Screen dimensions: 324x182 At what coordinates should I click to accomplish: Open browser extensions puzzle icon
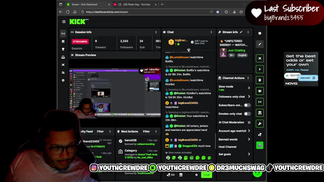coord(226,12)
